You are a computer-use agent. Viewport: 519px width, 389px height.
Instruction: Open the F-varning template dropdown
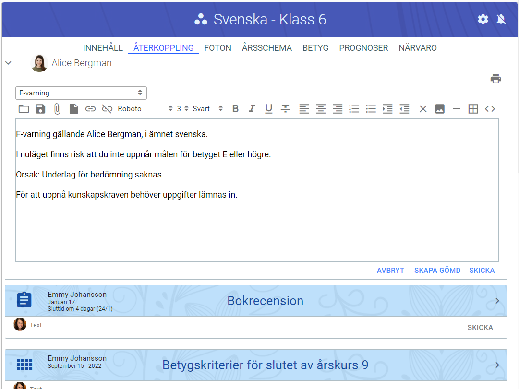point(81,93)
